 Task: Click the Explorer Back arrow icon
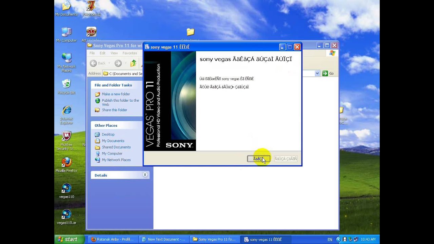coord(93,63)
